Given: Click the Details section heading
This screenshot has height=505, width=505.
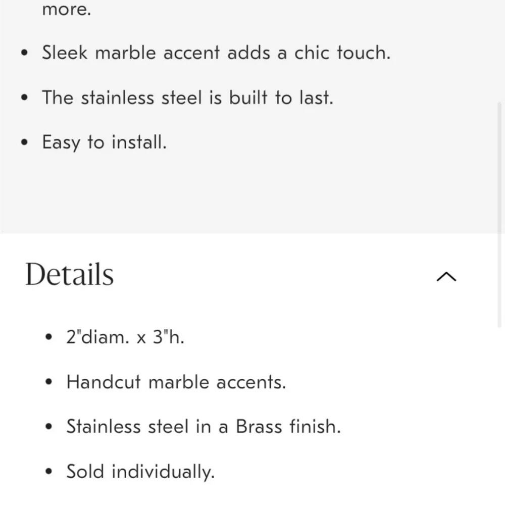Looking at the screenshot, I should point(69,274).
